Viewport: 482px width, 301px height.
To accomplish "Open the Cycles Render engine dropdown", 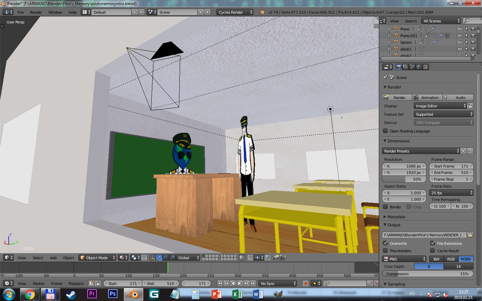I will click(235, 12).
